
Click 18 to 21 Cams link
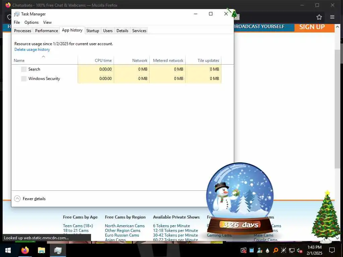[x=76, y=231]
